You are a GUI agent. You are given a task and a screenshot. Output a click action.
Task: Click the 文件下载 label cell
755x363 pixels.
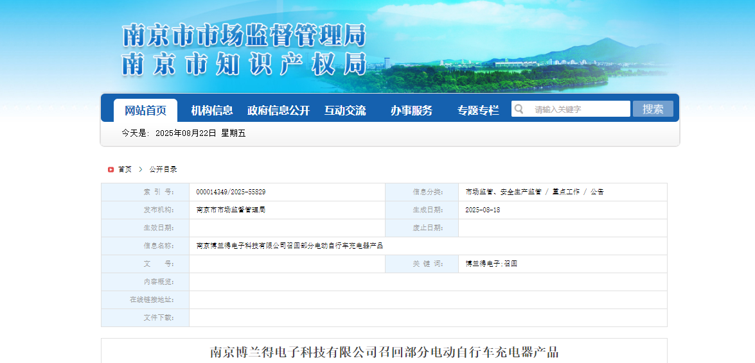[145, 318]
